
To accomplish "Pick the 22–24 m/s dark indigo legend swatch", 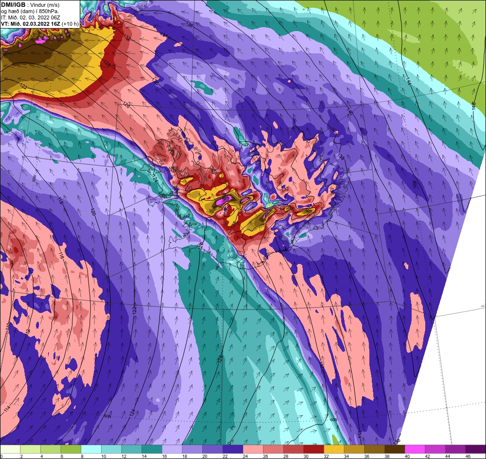I will coord(233,449).
